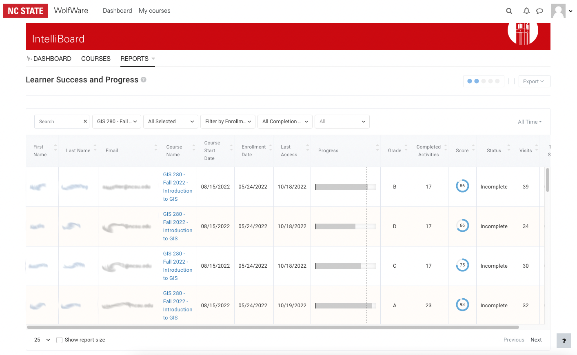Sort table by Grade column
Image resolution: width=577 pixels, height=355 pixels.
click(395, 151)
